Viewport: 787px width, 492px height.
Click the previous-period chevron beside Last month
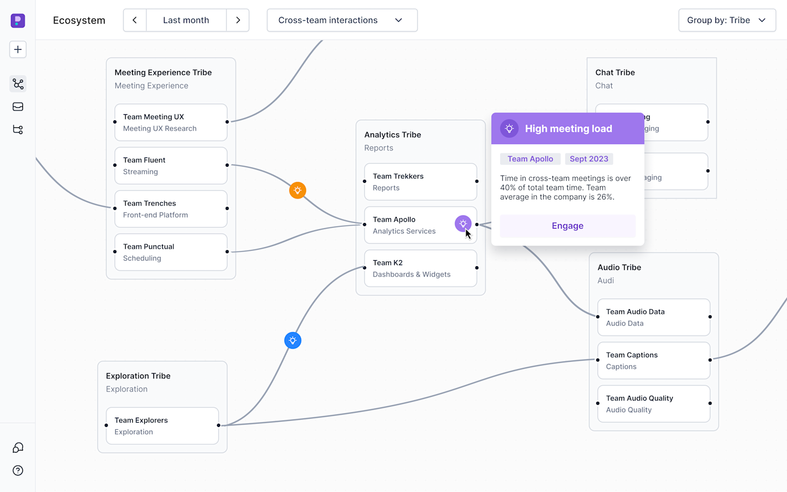(x=134, y=20)
